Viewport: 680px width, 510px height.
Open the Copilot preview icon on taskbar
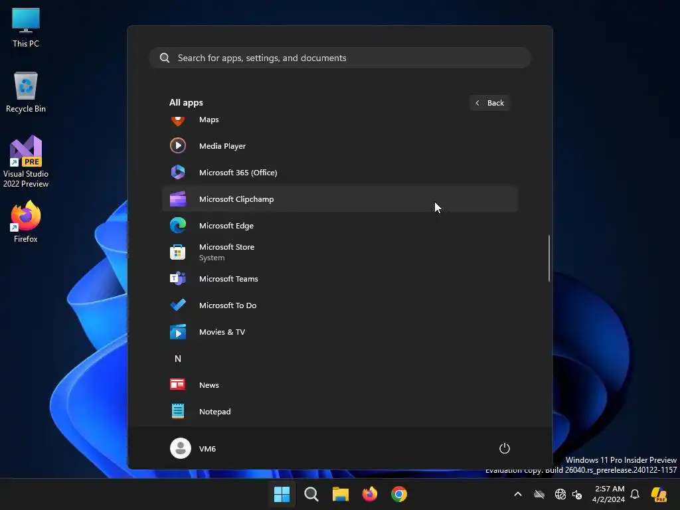pyautogui.click(x=659, y=494)
